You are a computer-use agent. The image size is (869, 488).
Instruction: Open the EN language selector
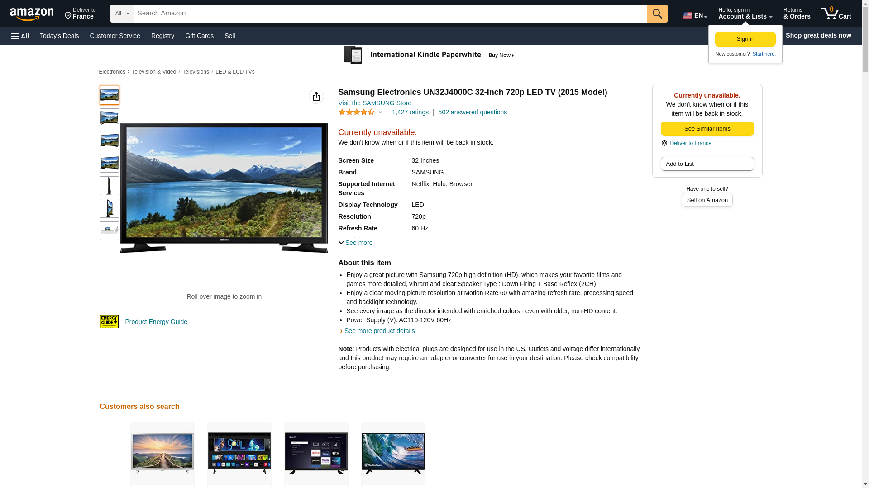click(x=695, y=15)
